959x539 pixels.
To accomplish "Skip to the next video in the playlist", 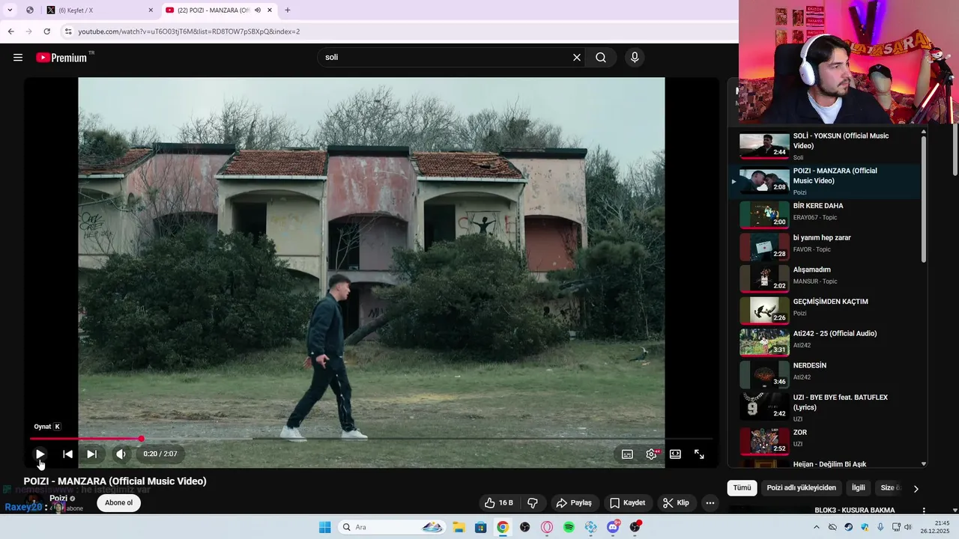I will point(91,454).
